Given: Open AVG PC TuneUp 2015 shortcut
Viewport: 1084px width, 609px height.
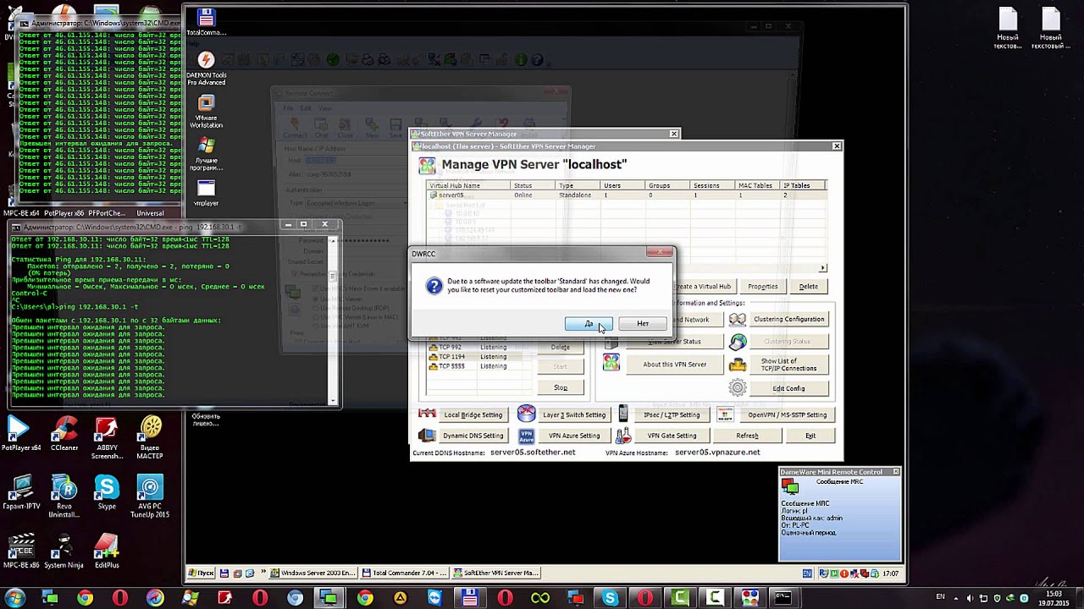Looking at the screenshot, I should click(x=150, y=497).
